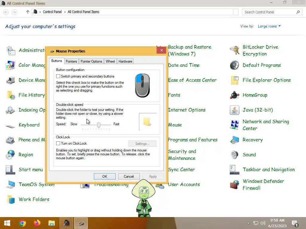Open the Ease of Access Center link
This screenshot has width=306, height=229.
[x=192, y=80]
